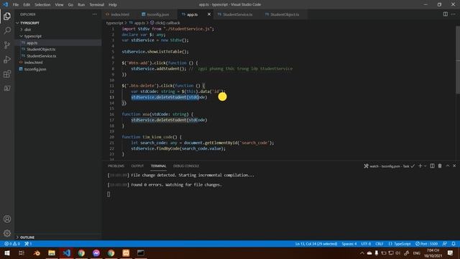Open the Help menu

(113, 4)
